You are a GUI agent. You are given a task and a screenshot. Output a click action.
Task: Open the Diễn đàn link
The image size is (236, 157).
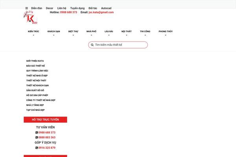[x=37, y=8]
